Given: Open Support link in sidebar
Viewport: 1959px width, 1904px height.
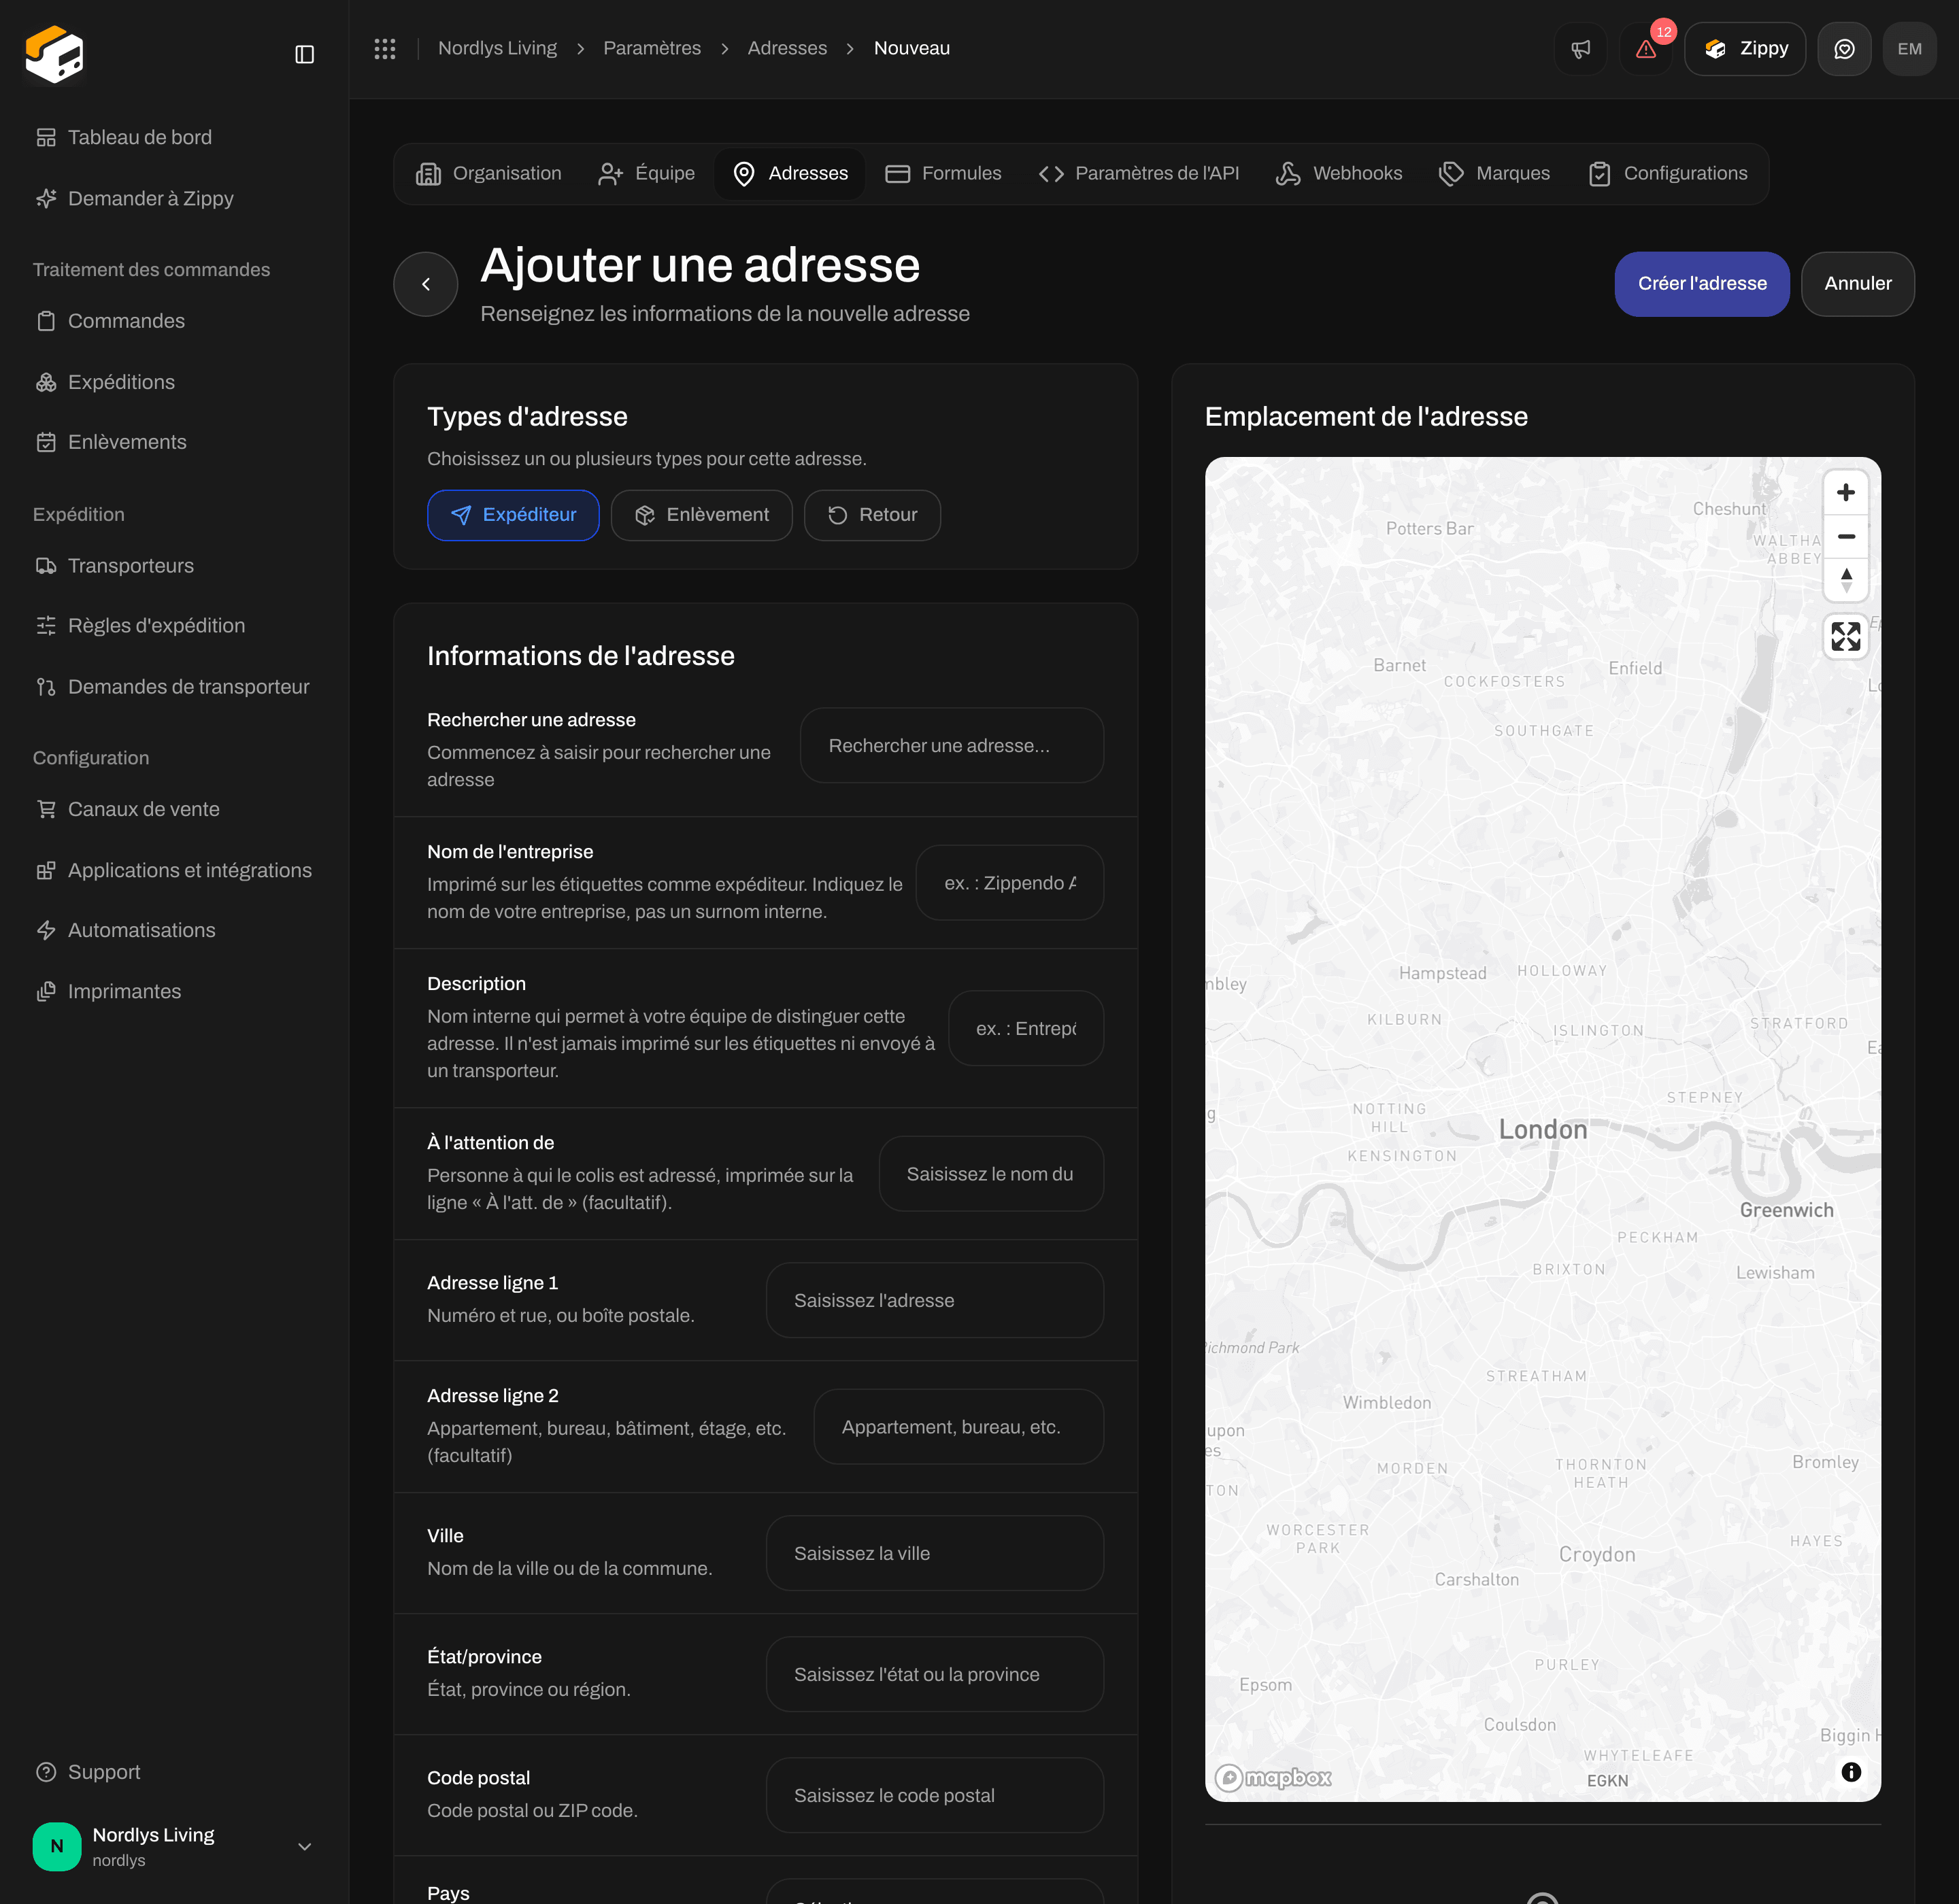Looking at the screenshot, I should 174,1772.
